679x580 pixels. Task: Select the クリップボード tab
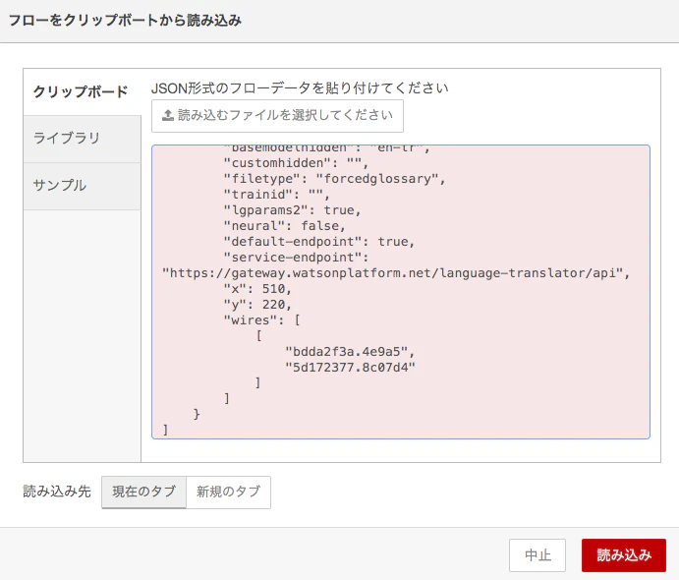(82, 91)
